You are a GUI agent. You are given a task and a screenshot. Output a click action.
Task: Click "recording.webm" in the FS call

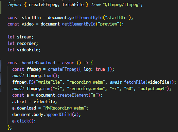[x=86, y=82]
